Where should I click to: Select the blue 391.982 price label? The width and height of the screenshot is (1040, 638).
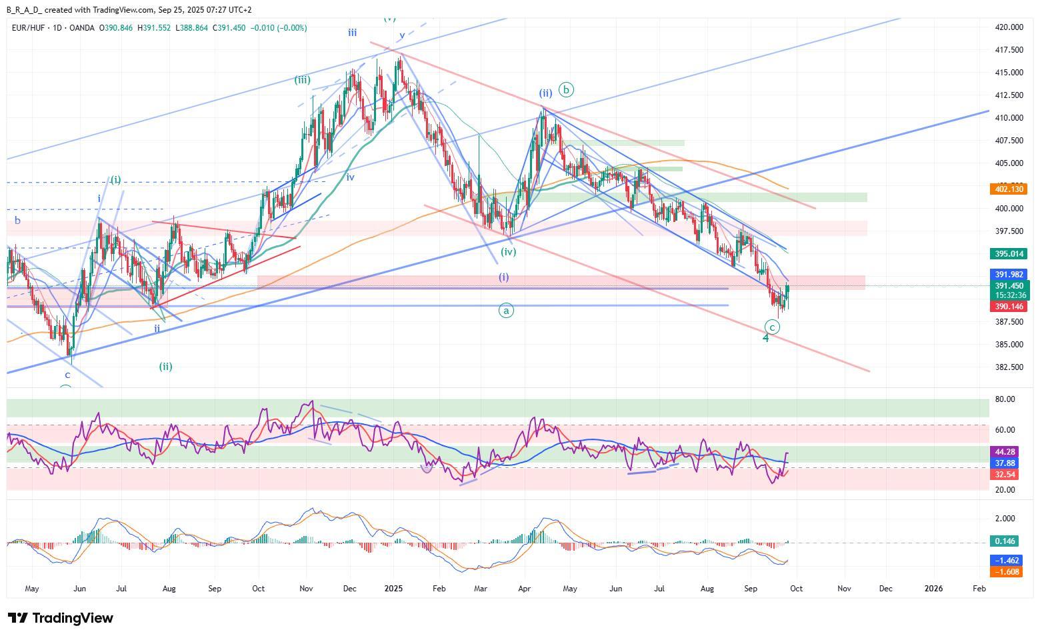(x=1008, y=275)
